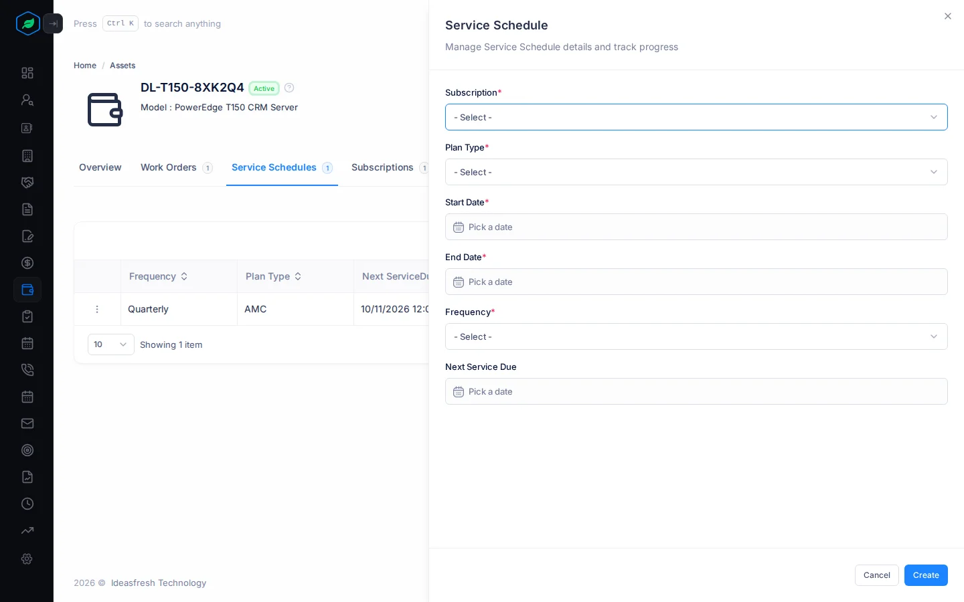
Task: Open the three-dot menu for the Quarterly row
Action: (97, 309)
